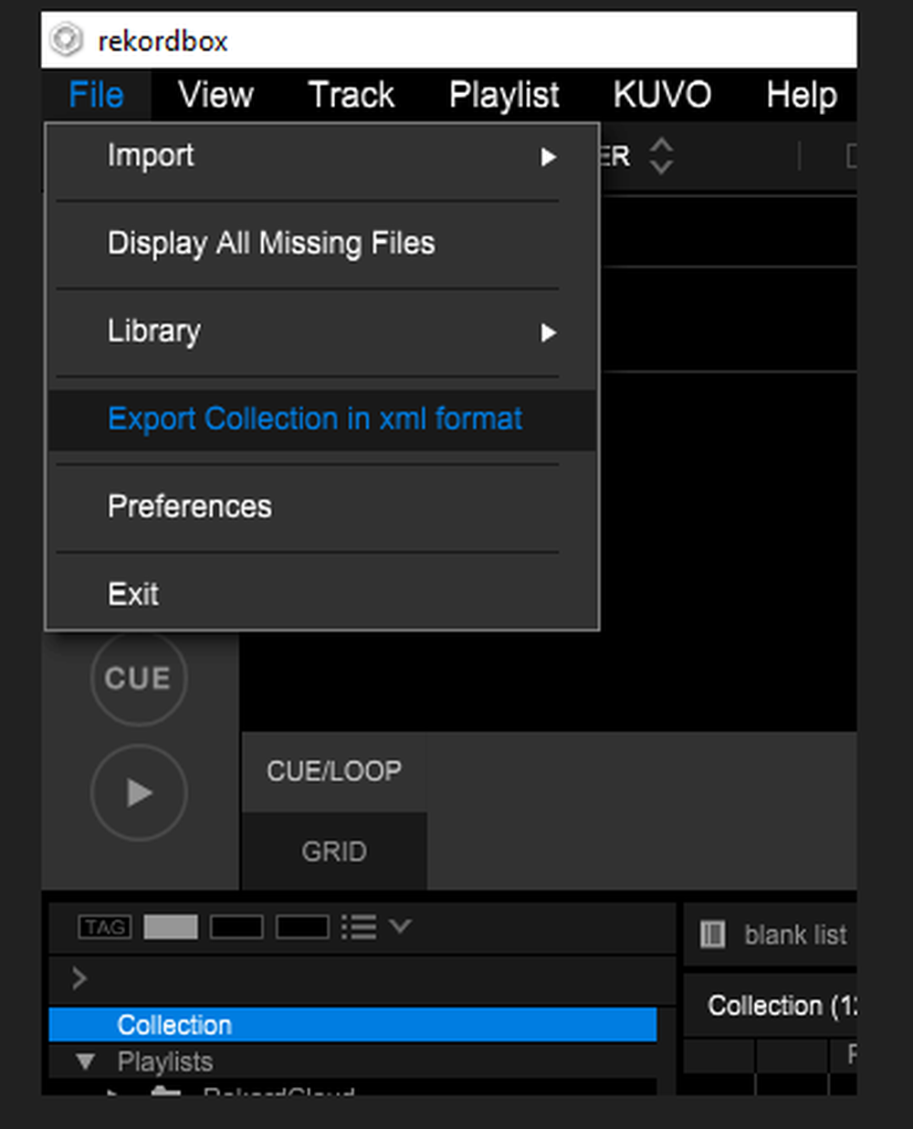This screenshot has width=913, height=1129.
Task: Choose Exit from File menu
Action: pyautogui.click(x=322, y=594)
